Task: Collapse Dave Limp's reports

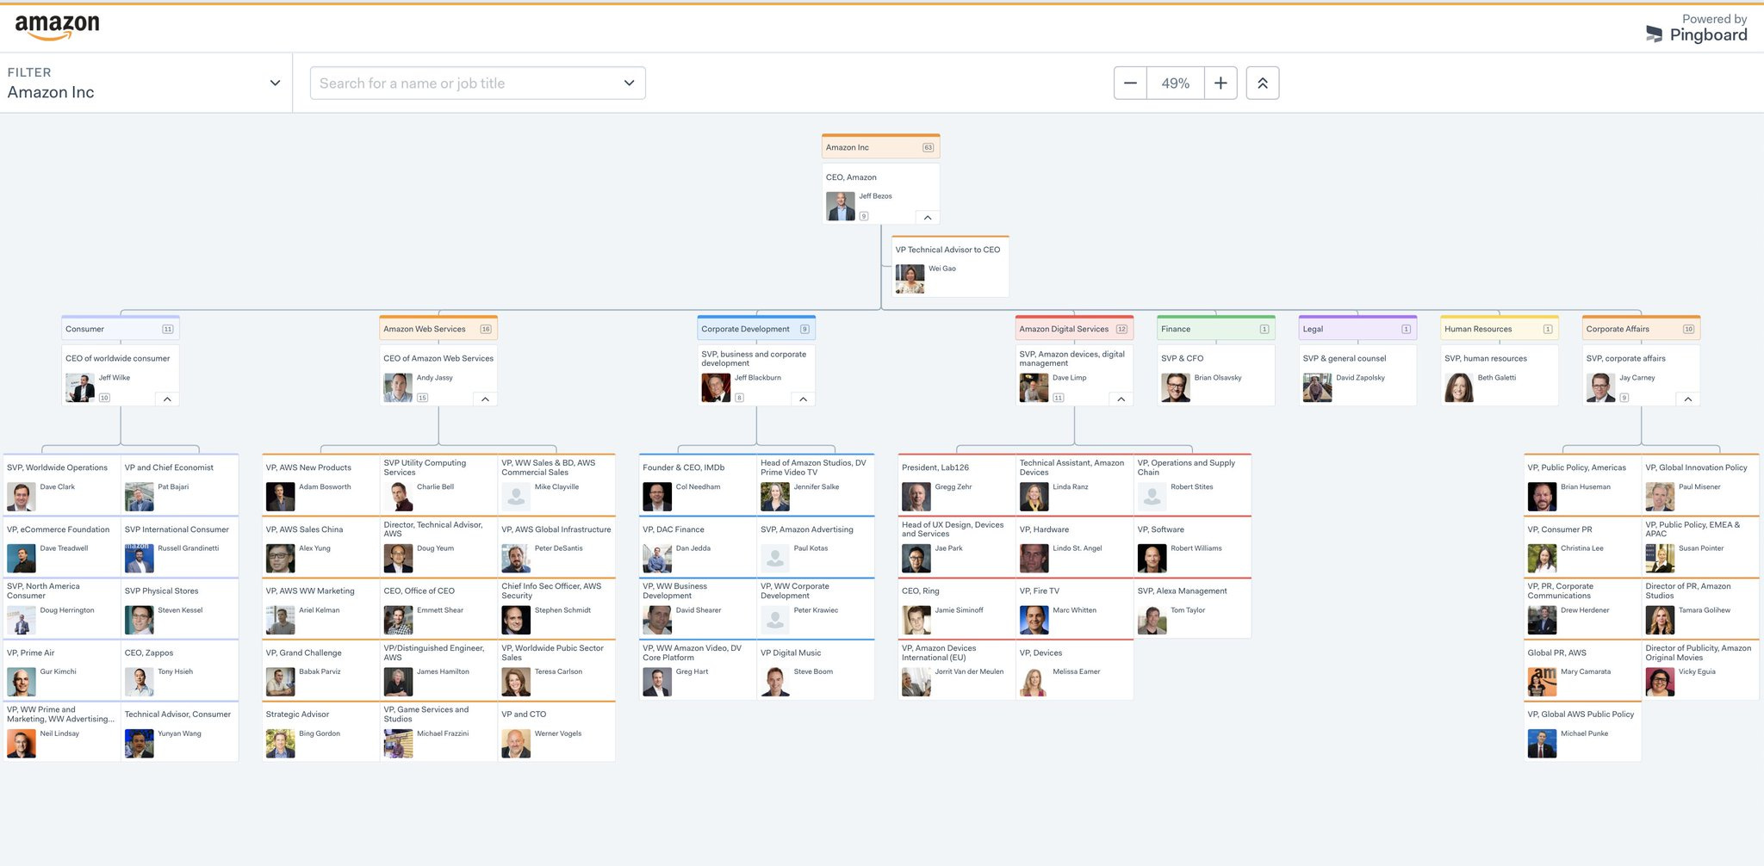Action: [x=1121, y=399]
